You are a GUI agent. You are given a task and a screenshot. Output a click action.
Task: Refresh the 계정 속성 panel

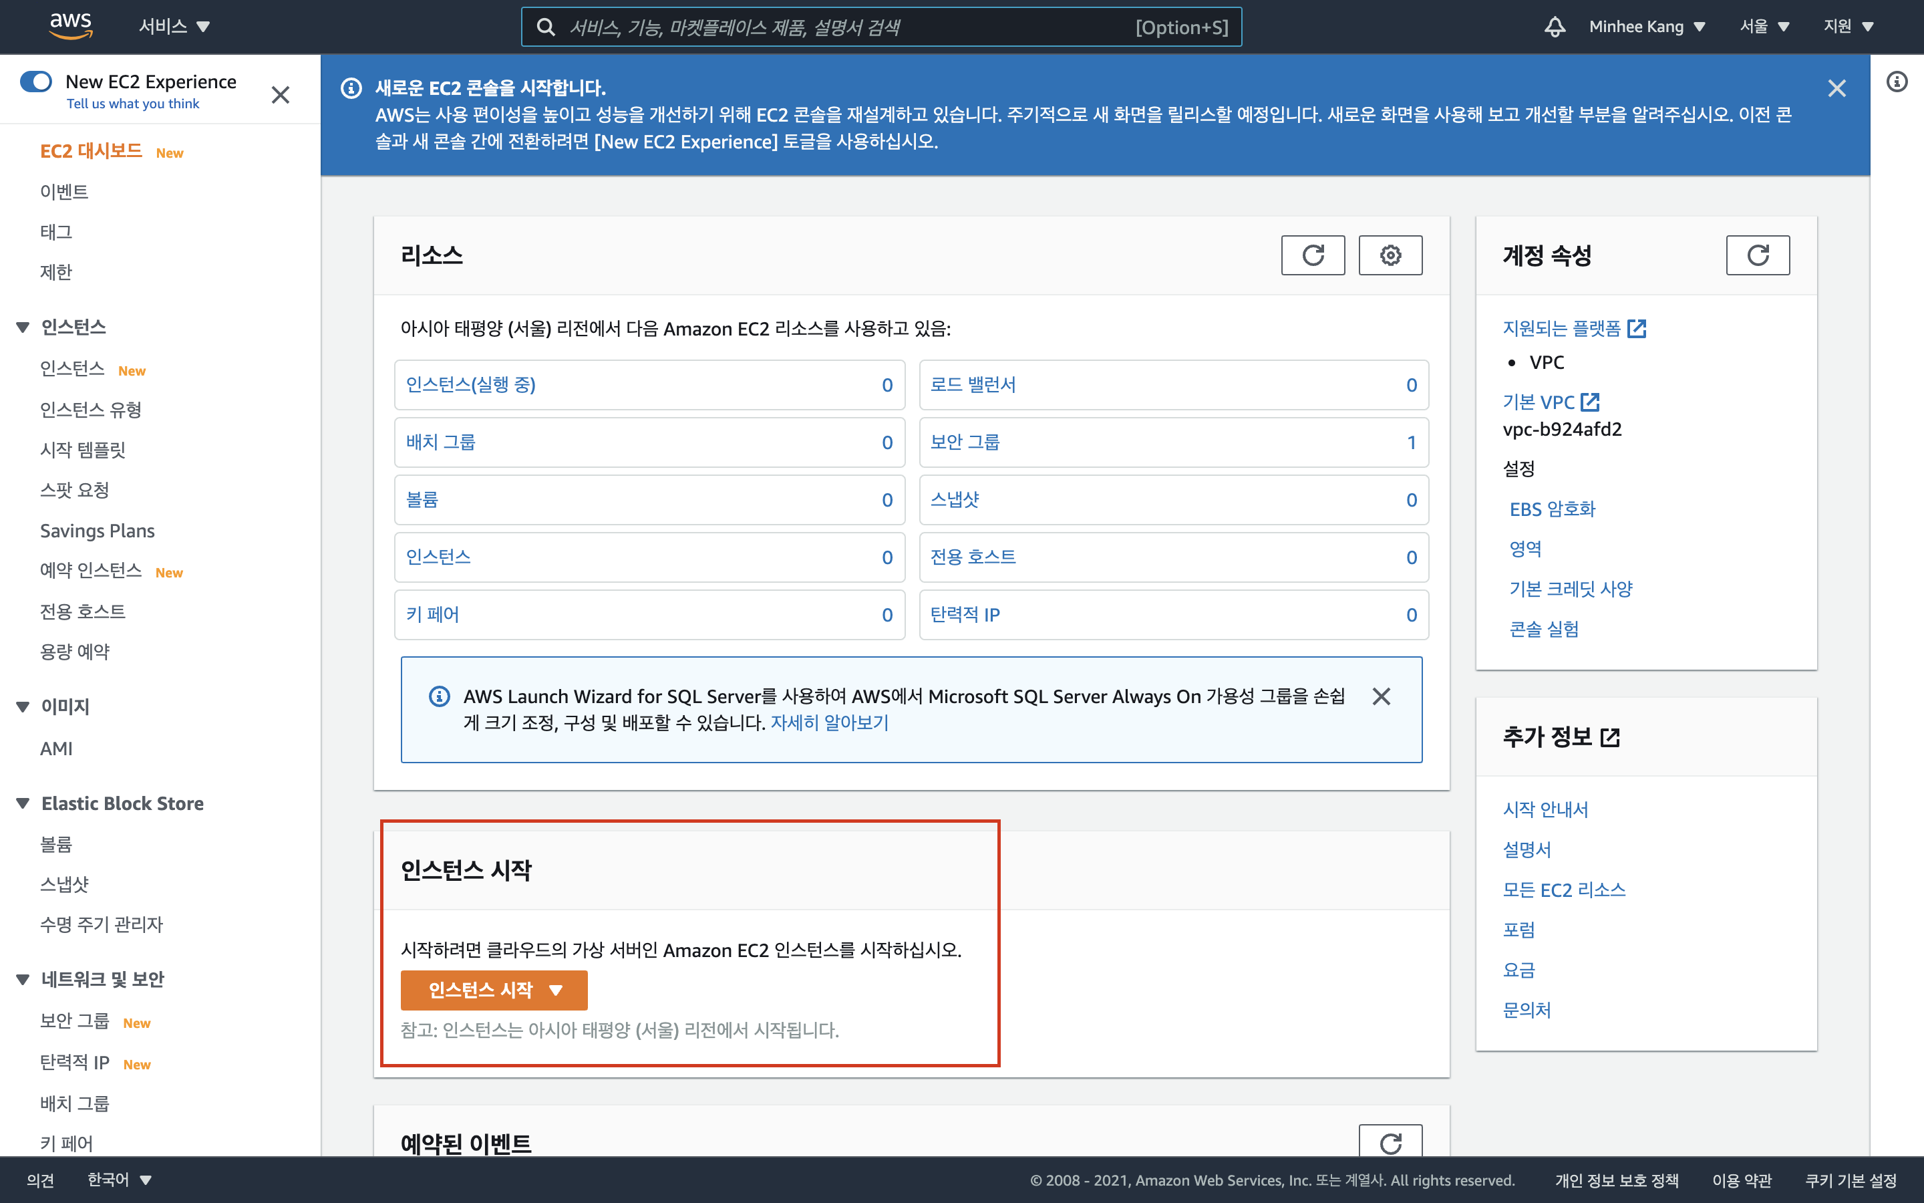tap(1757, 255)
